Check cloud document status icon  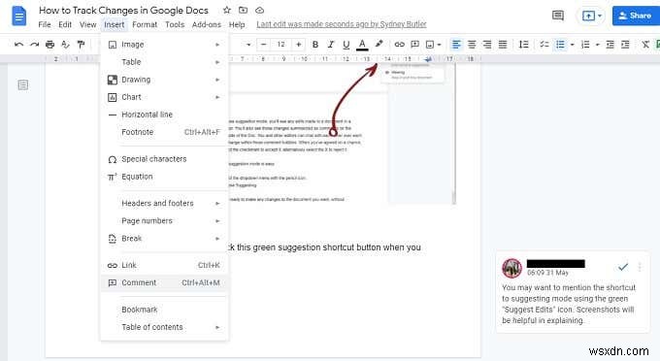click(x=260, y=10)
